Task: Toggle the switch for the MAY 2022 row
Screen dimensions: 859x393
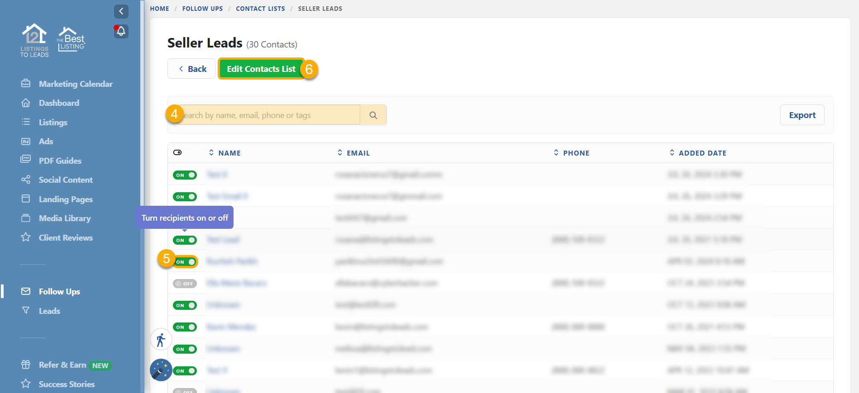Action: point(185,349)
